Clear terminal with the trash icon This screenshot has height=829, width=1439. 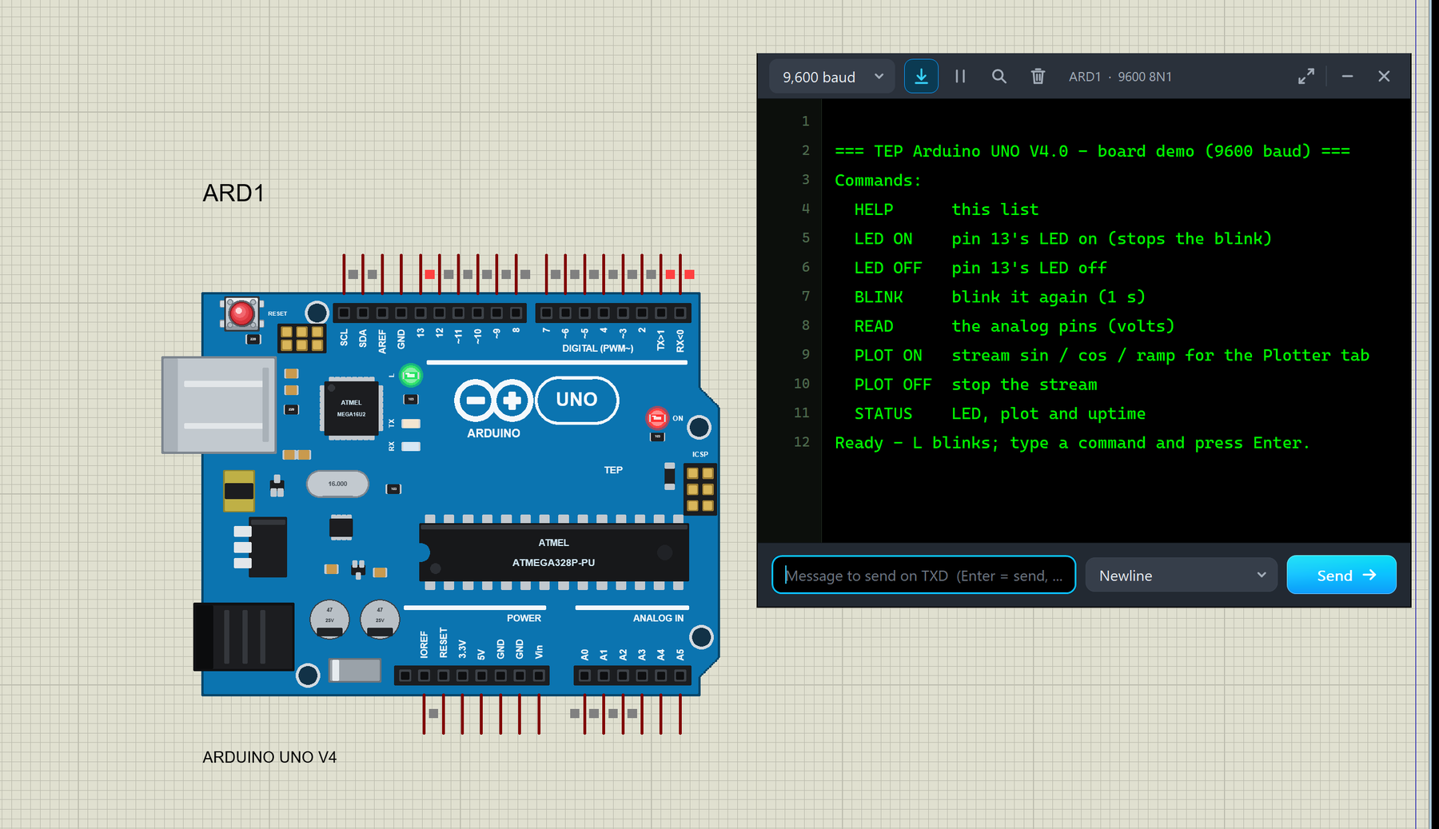pyautogui.click(x=1038, y=77)
